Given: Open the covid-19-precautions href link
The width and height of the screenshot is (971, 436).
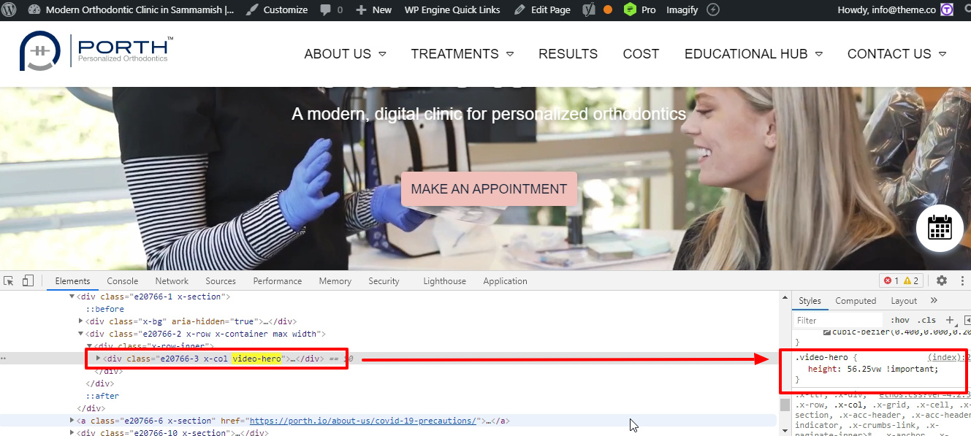Looking at the screenshot, I should 362,421.
